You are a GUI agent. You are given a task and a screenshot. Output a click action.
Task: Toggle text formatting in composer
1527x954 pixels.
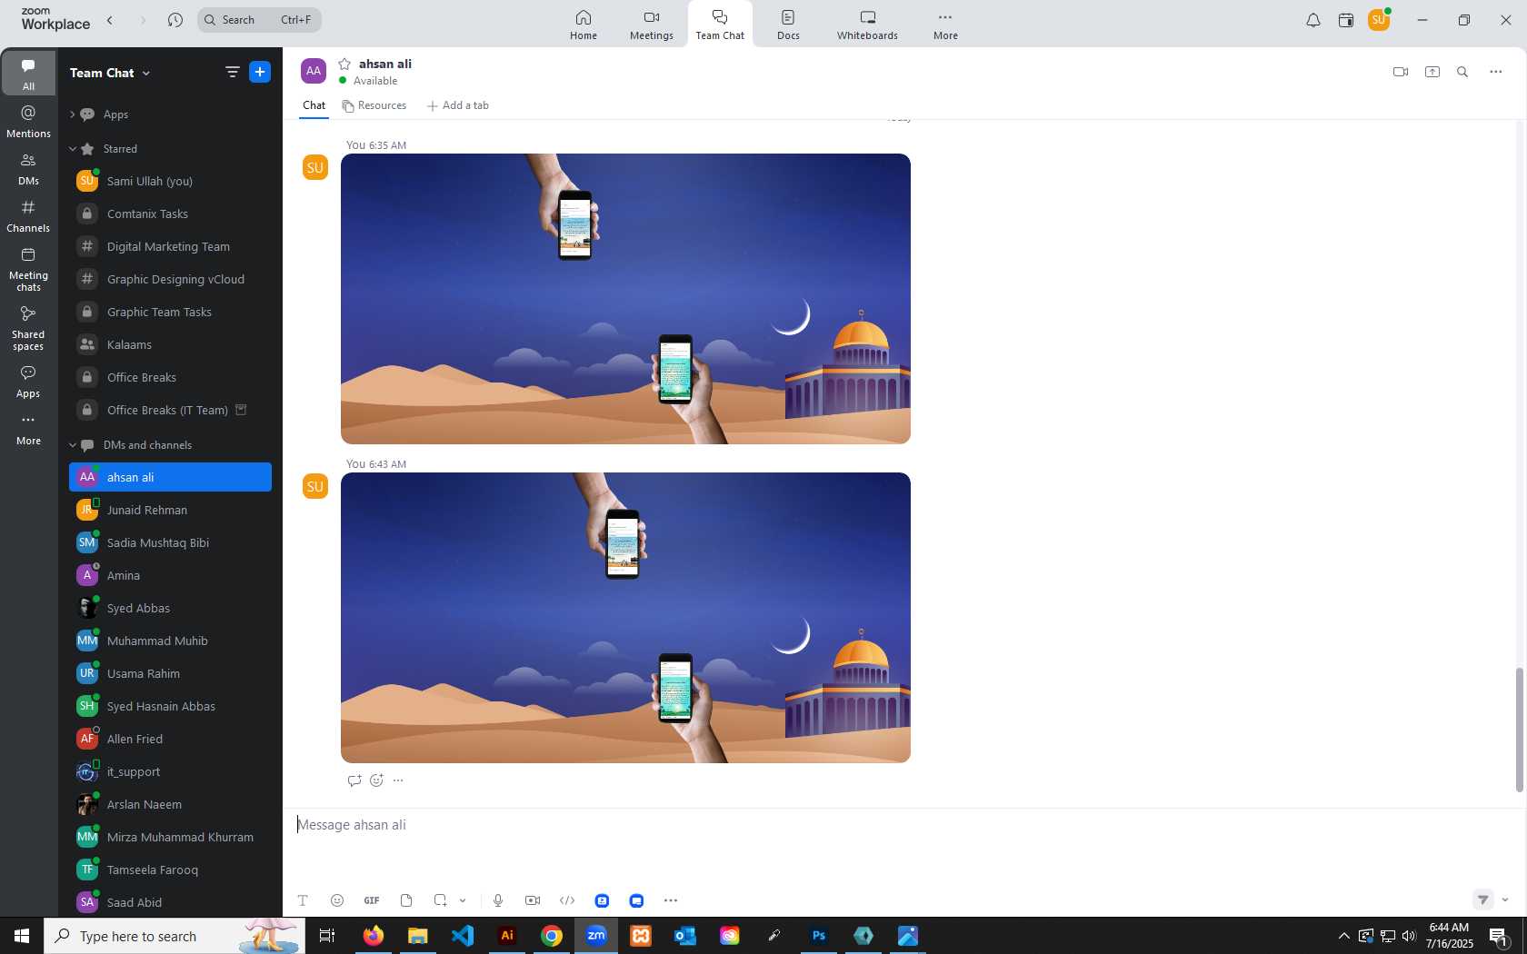point(303,900)
